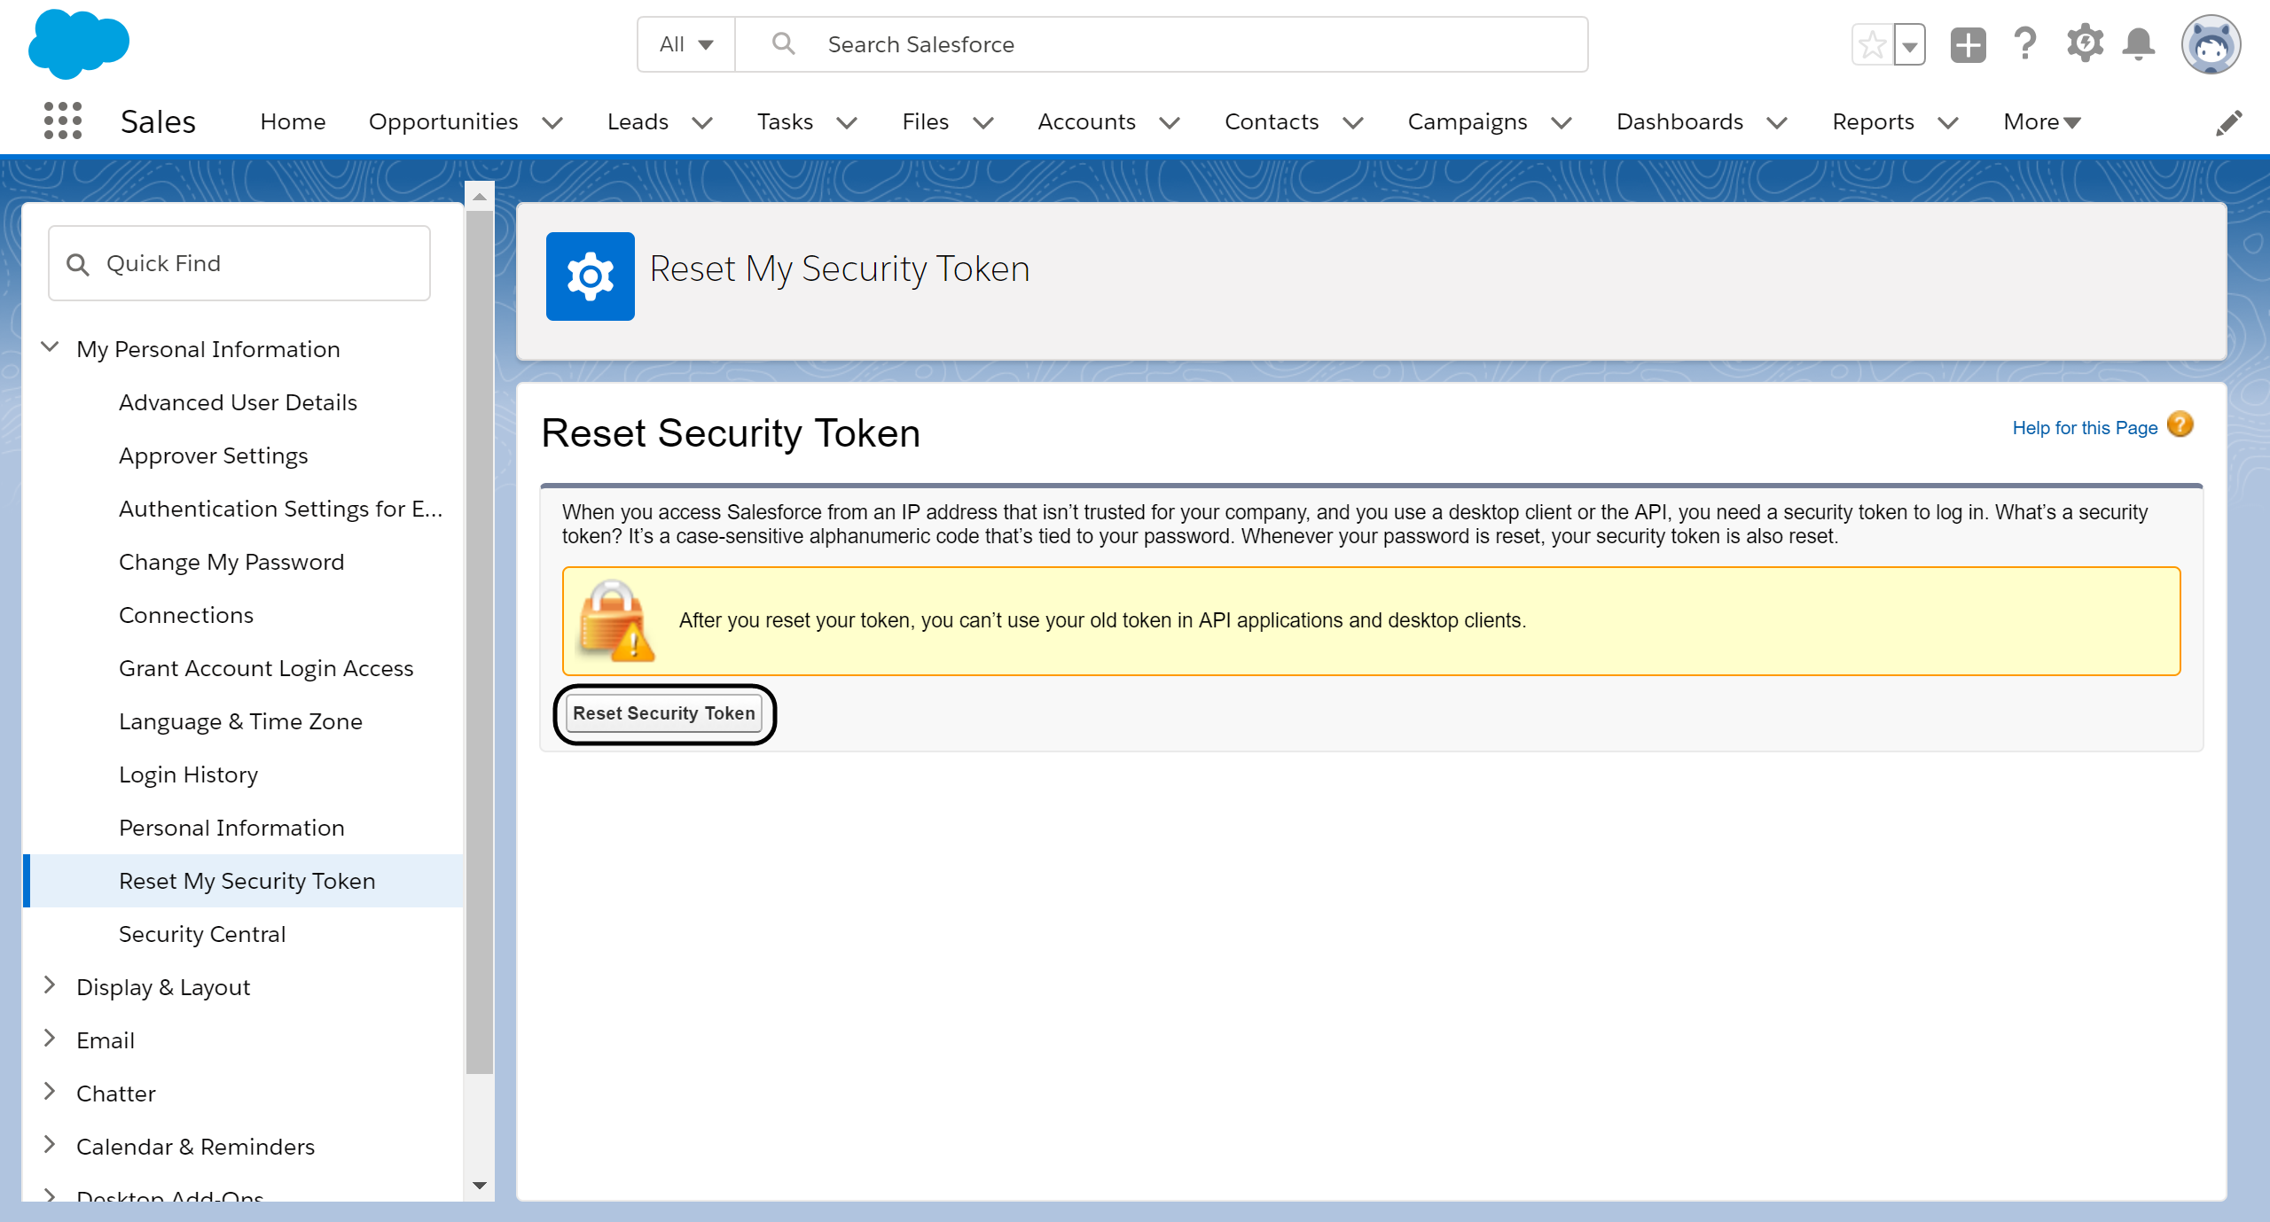Expand the Dashboards tab chevron
2270x1222 pixels.
(1777, 122)
